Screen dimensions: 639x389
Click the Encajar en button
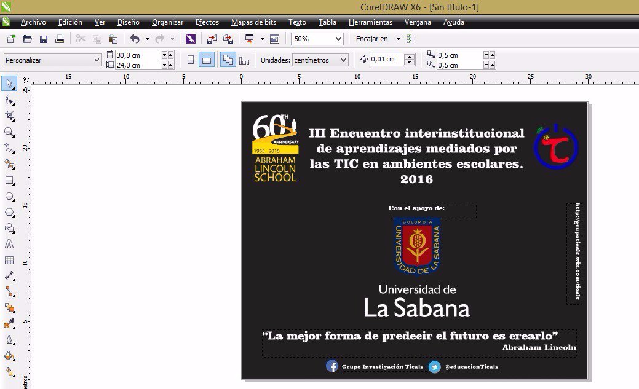click(371, 39)
